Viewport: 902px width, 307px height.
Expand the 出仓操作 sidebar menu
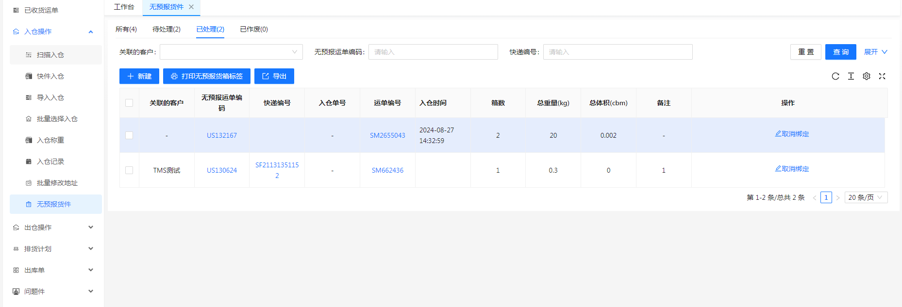coord(53,227)
